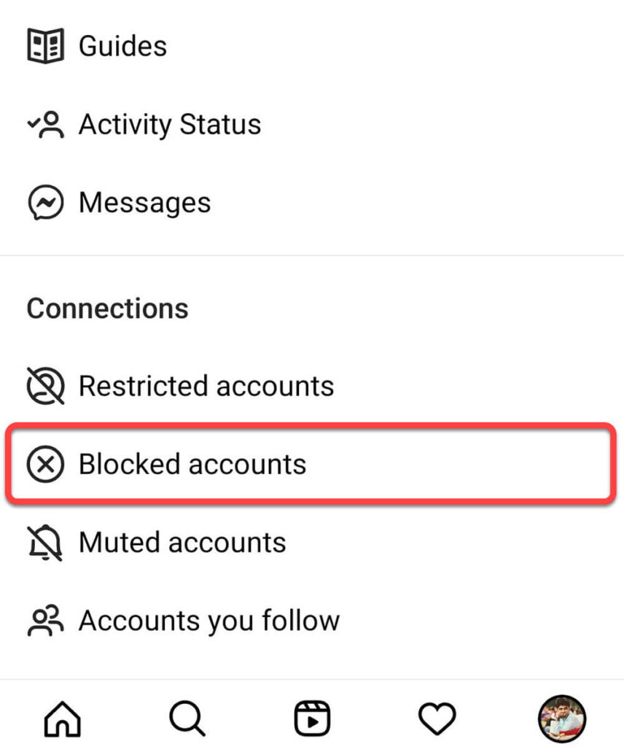This screenshot has height=747, width=624.
Task: Open the Activity Status label
Action: (x=170, y=125)
